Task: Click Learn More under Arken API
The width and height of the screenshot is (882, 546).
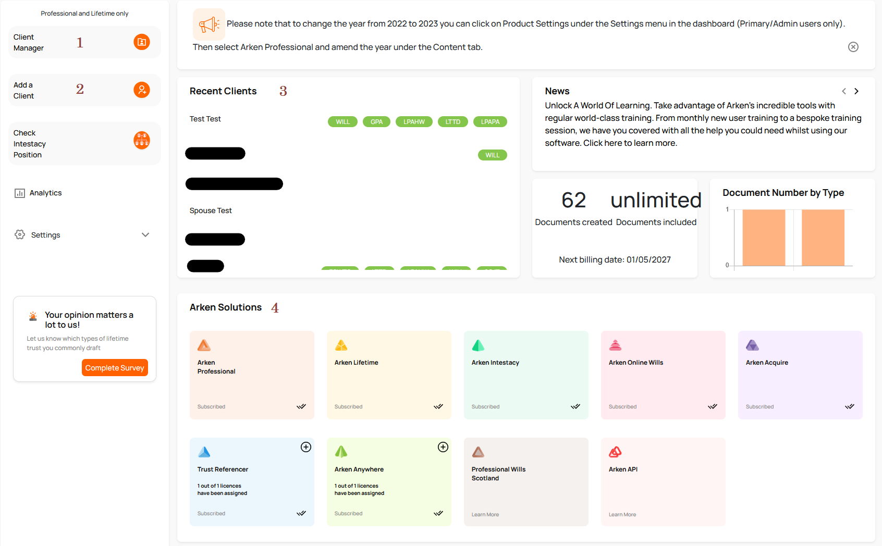Action: pos(622,514)
